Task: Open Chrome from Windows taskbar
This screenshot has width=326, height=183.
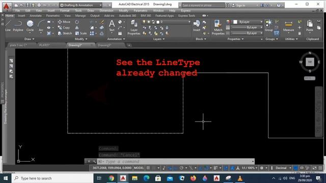Action: (x=112, y=178)
